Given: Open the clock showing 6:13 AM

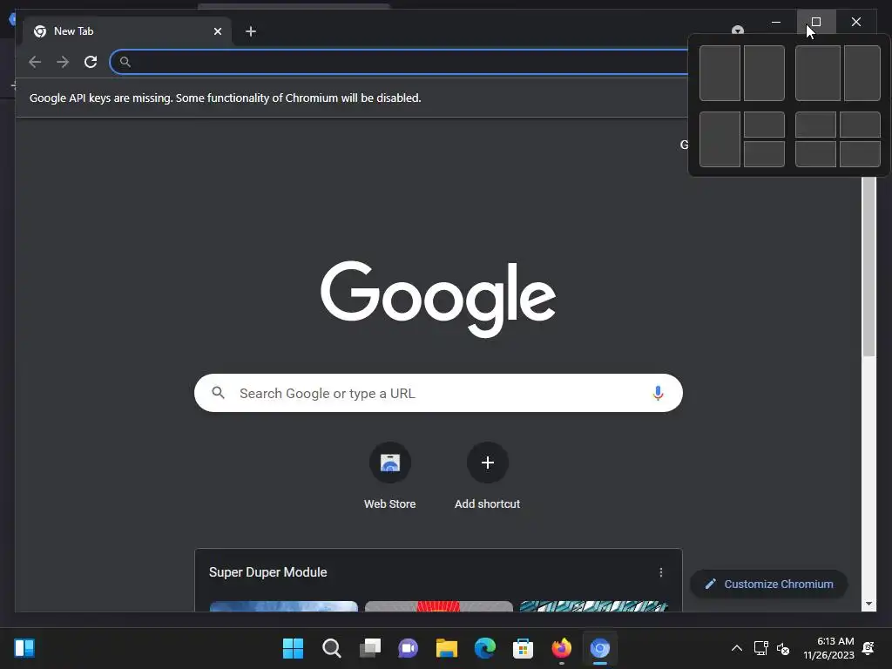Looking at the screenshot, I should point(829,648).
